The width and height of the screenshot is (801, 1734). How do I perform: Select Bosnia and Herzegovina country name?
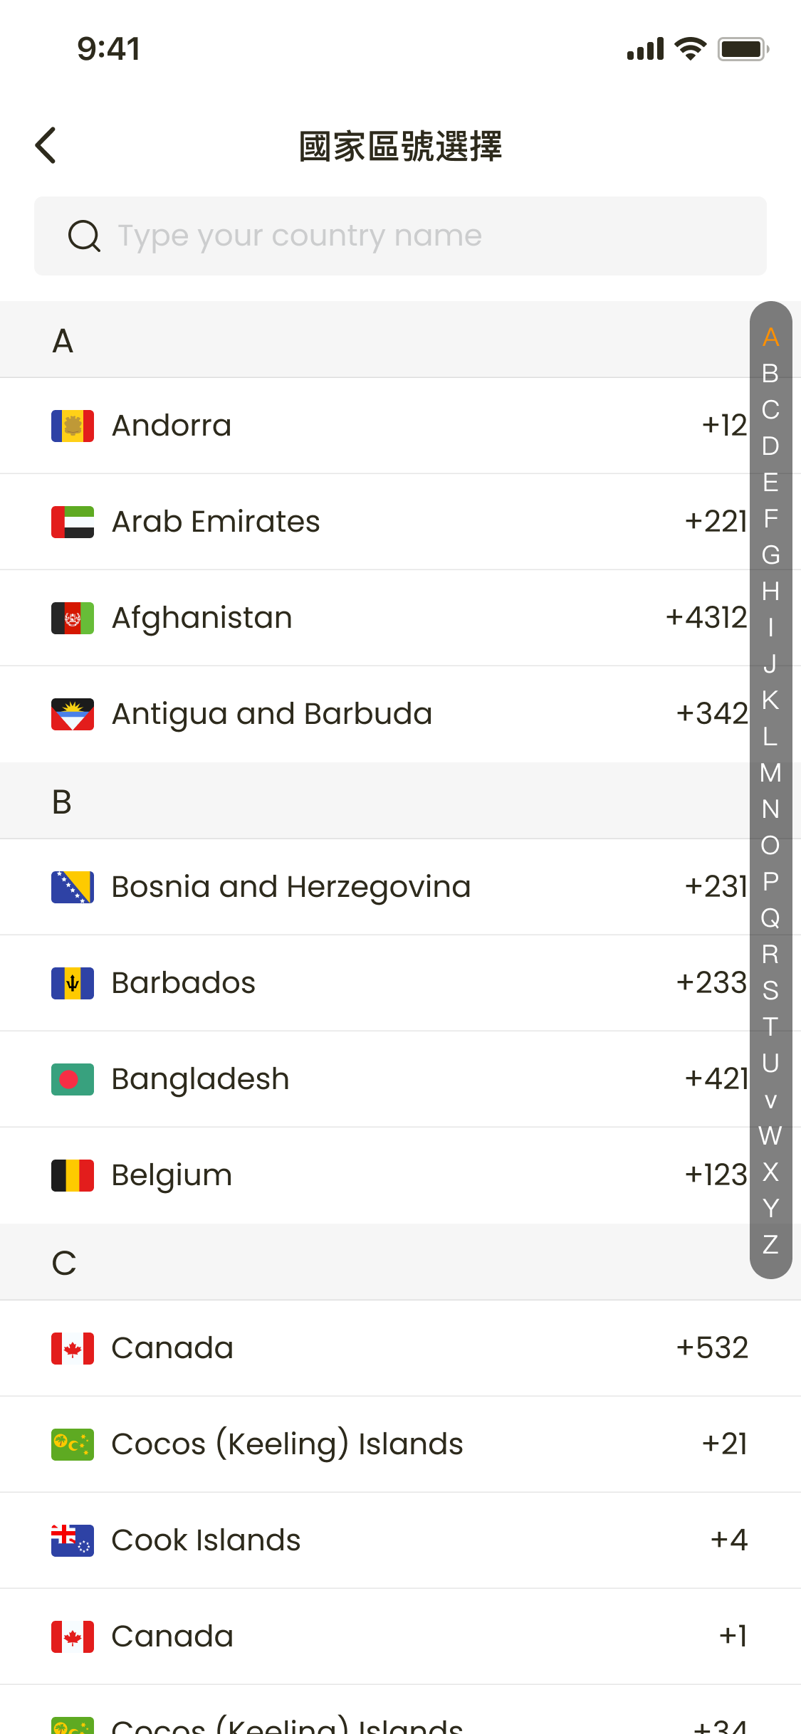tap(291, 887)
